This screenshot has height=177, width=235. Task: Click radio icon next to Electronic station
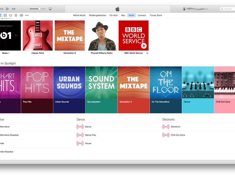coord(166,126)
